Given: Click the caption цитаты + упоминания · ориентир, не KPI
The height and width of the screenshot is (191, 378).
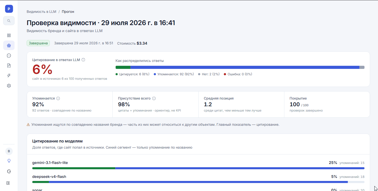Looking at the screenshot, I should coord(149,110).
